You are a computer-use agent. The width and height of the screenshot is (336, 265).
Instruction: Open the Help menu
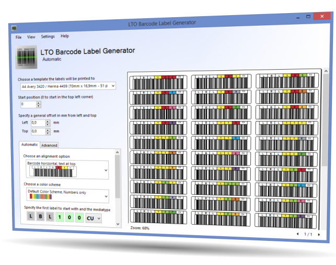(64, 36)
